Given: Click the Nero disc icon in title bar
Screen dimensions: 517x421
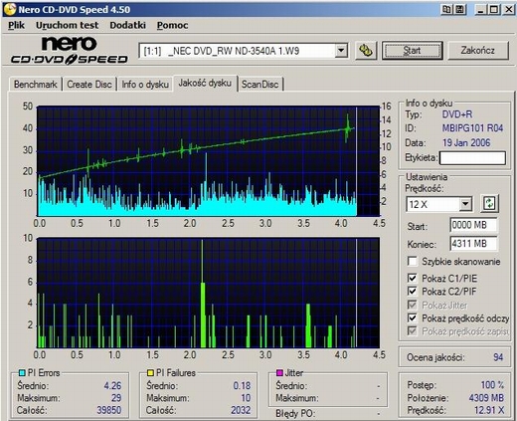Looking at the screenshot, I should tap(9, 9).
